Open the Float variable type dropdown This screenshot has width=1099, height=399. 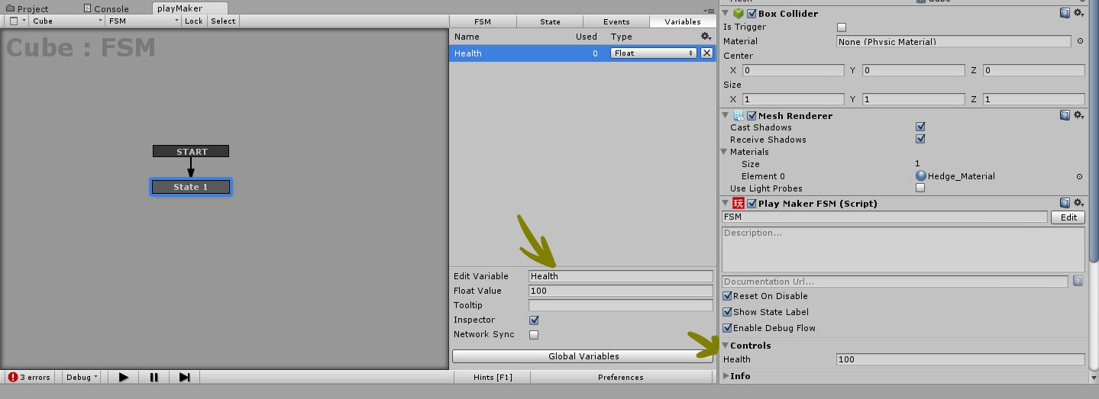click(x=654, y=53)
